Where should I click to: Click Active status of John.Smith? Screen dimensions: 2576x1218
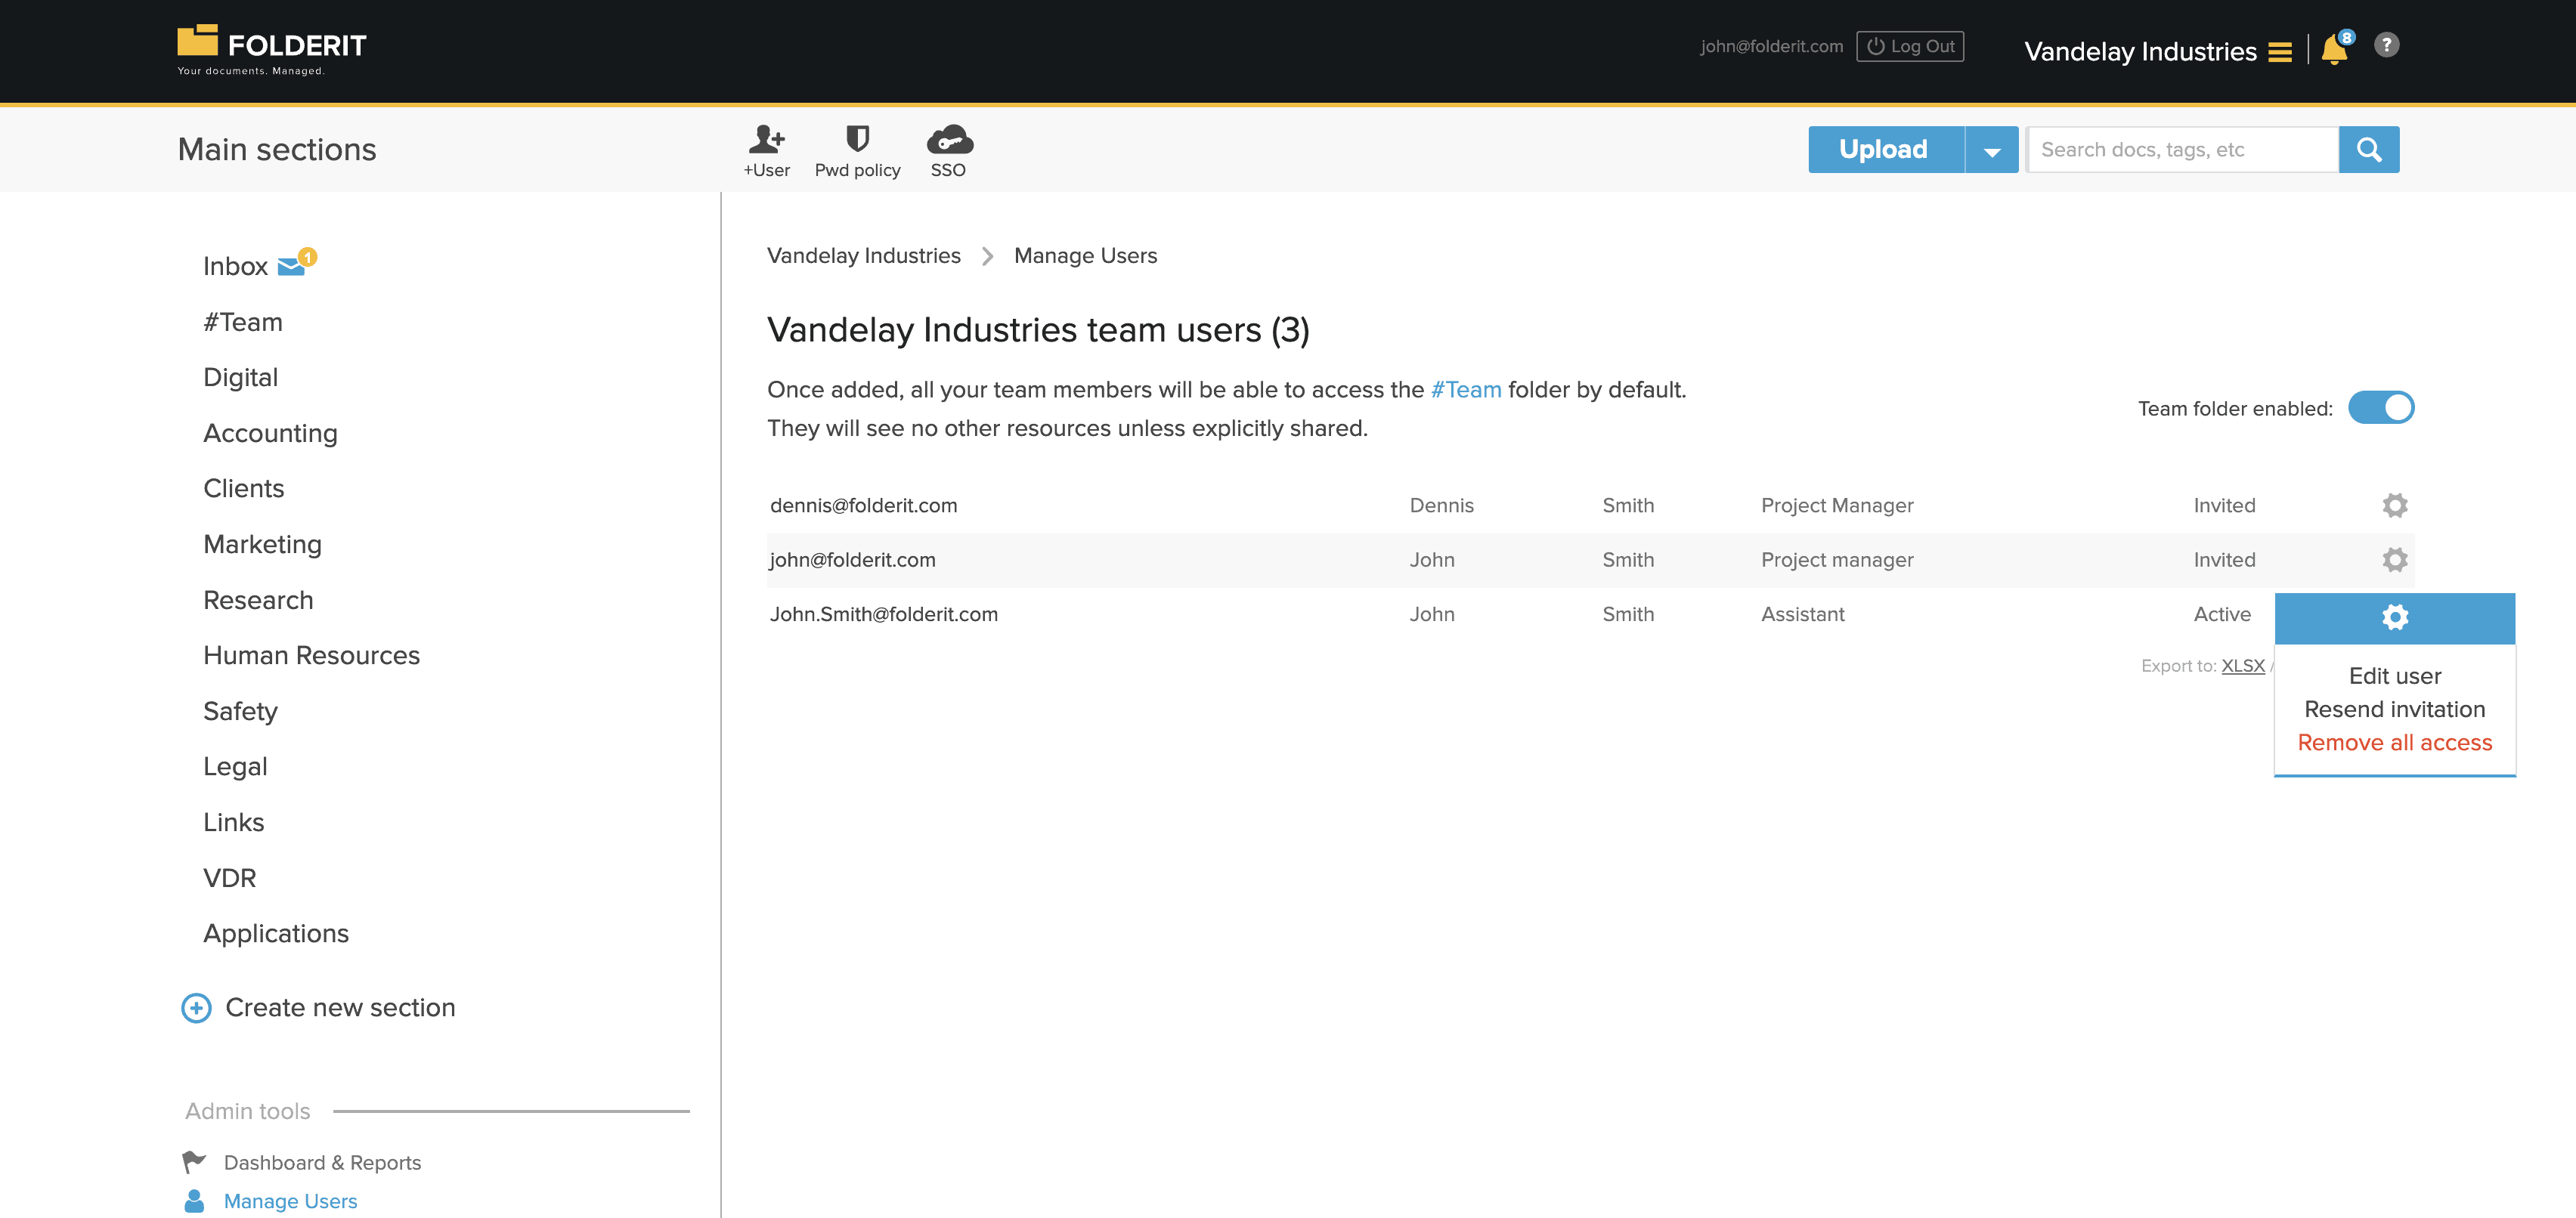2222,614
